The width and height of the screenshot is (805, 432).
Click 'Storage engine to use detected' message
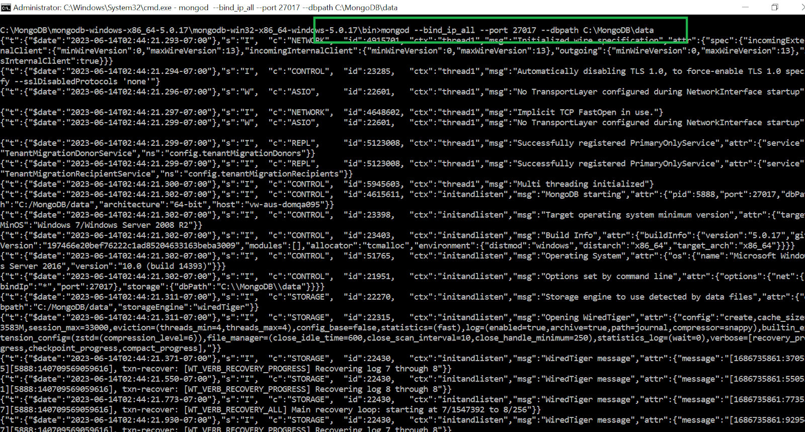612,297
